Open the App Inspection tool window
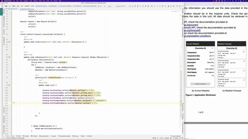Viewport: 248px width, 139px height. 44,136
